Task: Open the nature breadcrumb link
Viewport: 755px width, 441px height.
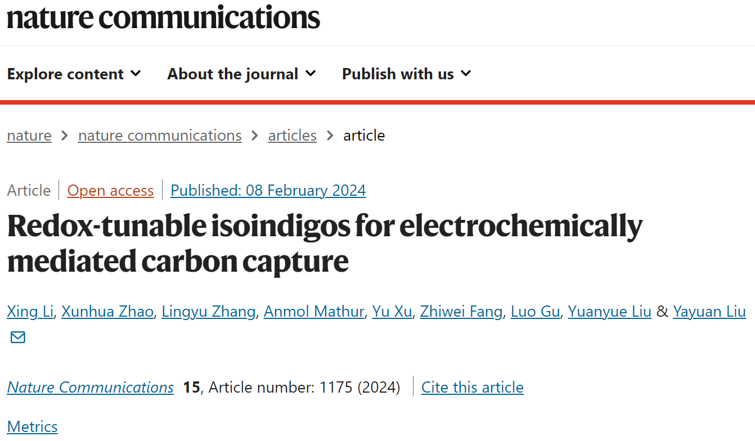Action: (29, 136)
